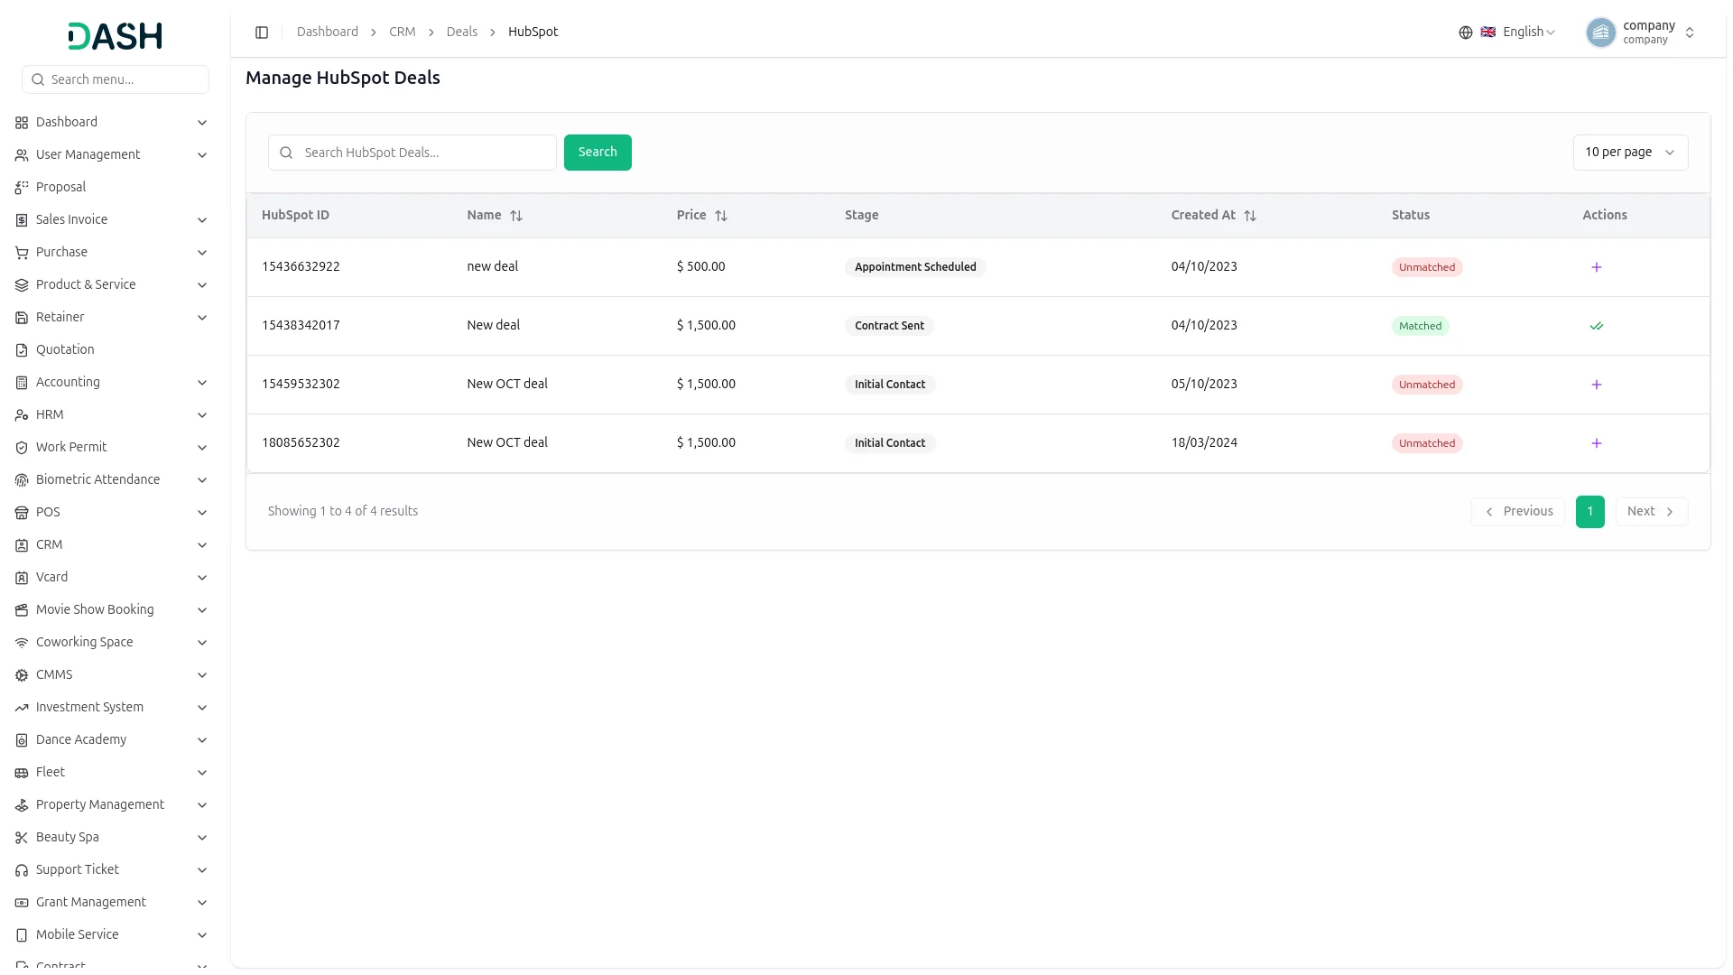
Task: Click the plus action for deal 15459532302
Action: pyautogui.click(x=1597, y=385)
